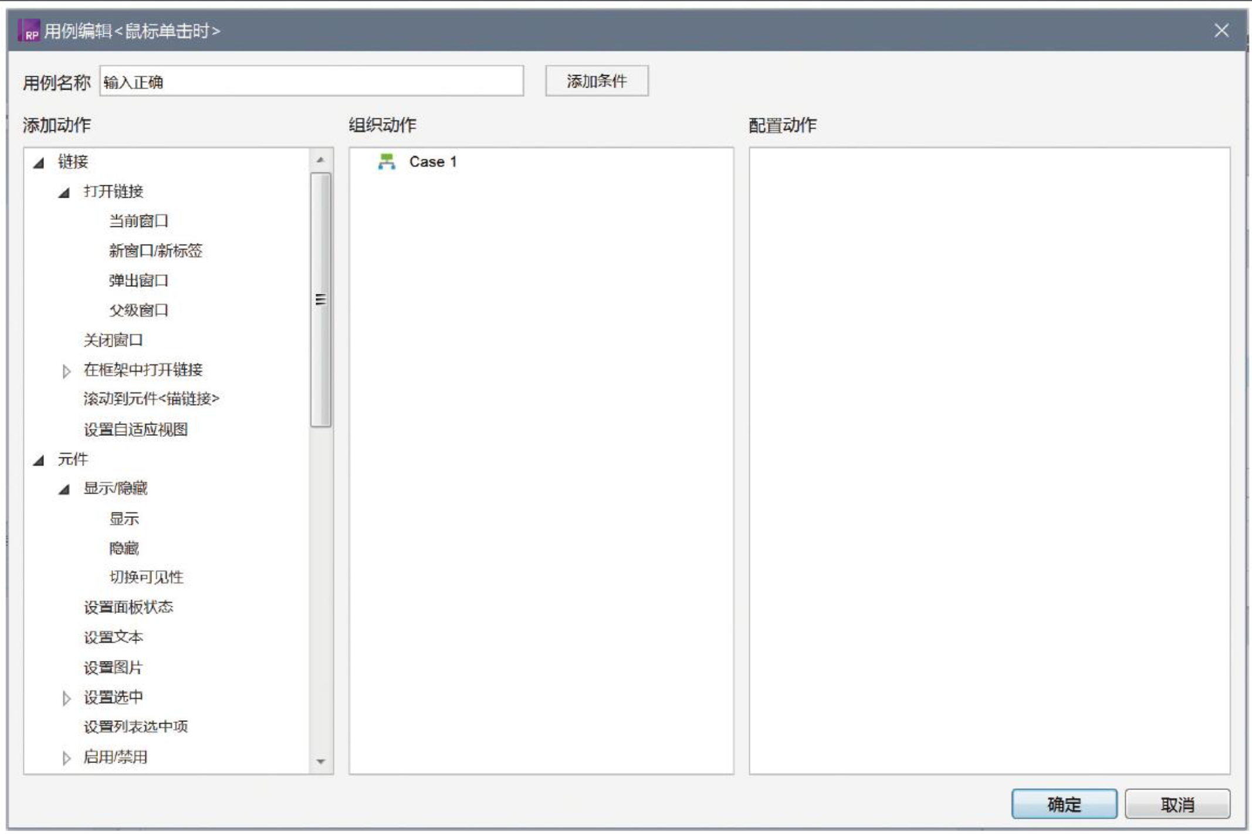Image resolution: width=1252 pixels, height=834 pixels.
Task: Select the 在框架中打开链接 action
Action: [143, 369]
